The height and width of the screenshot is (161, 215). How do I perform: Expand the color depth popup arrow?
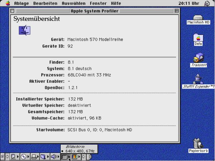coord(79,157)
